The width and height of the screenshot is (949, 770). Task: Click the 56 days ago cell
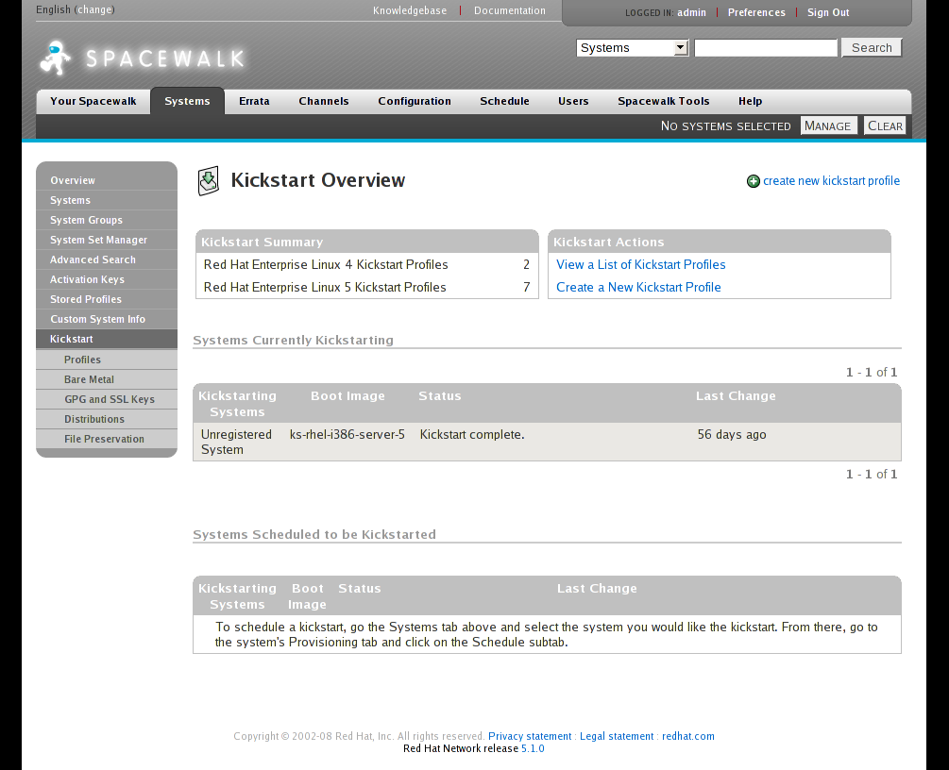coord(732,434)
